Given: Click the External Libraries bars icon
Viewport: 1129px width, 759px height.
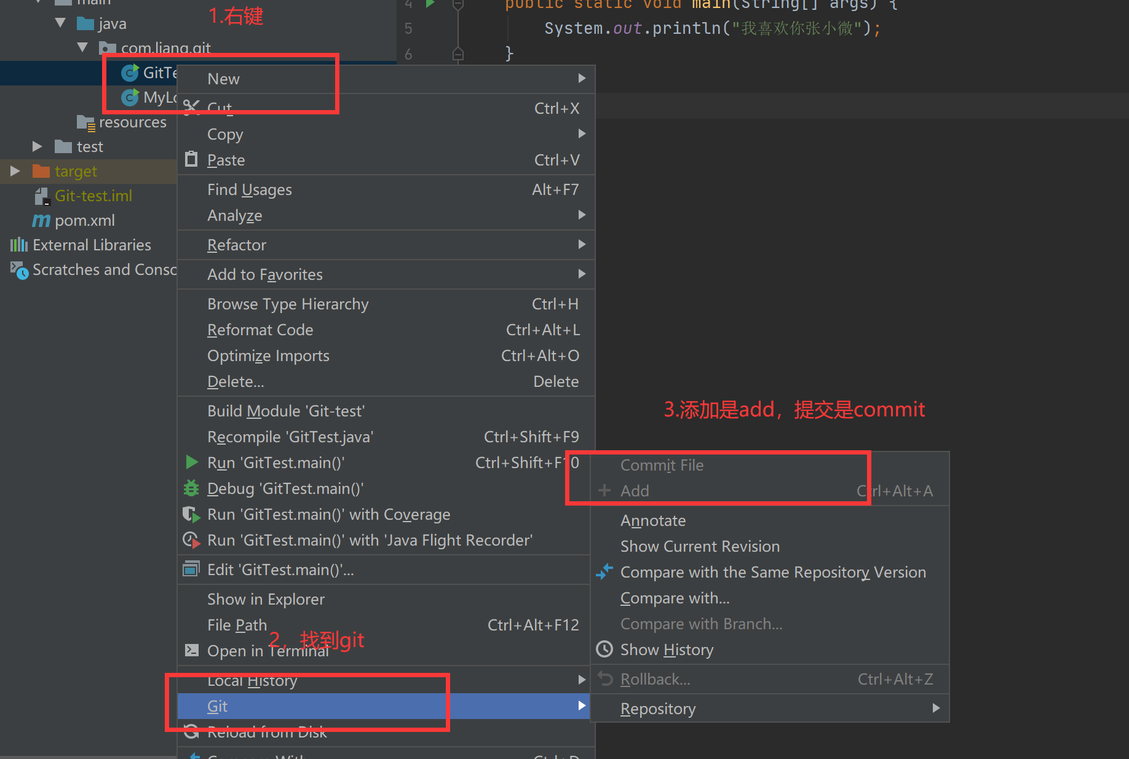Looking at the screenshot, I should coord(19,245).
